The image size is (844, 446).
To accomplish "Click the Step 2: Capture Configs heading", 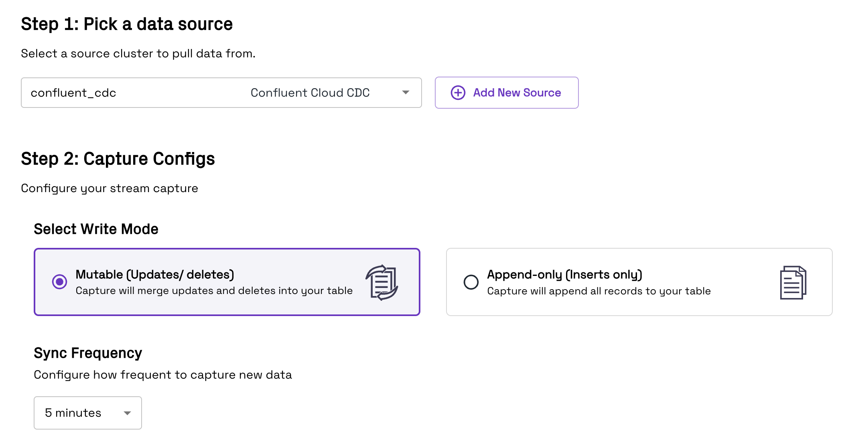I will click(118, 159).
